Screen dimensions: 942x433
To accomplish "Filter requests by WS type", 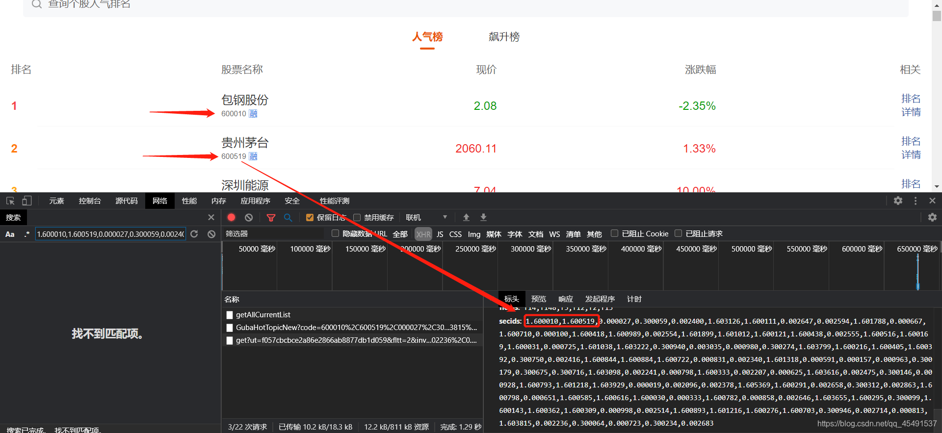I will (554, 234).
